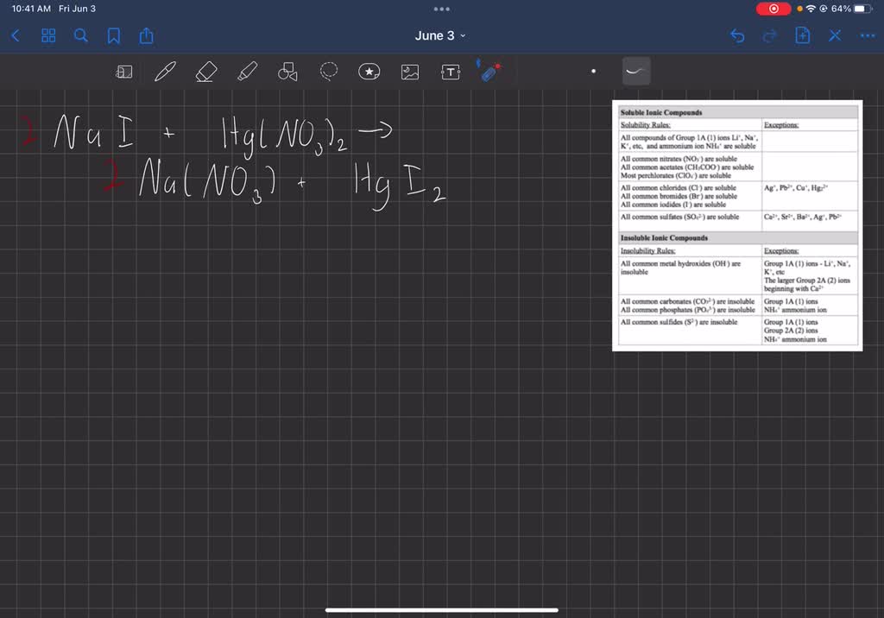
Task: Open the bookmark menu
Action: pos(112,35)
